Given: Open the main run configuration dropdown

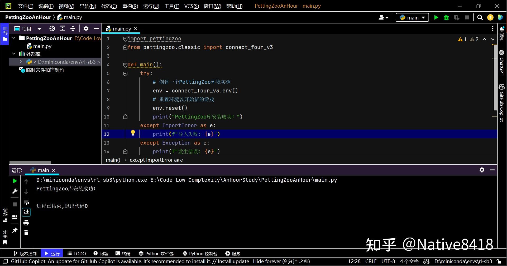Looking at the screenshot, I should 412,18.
